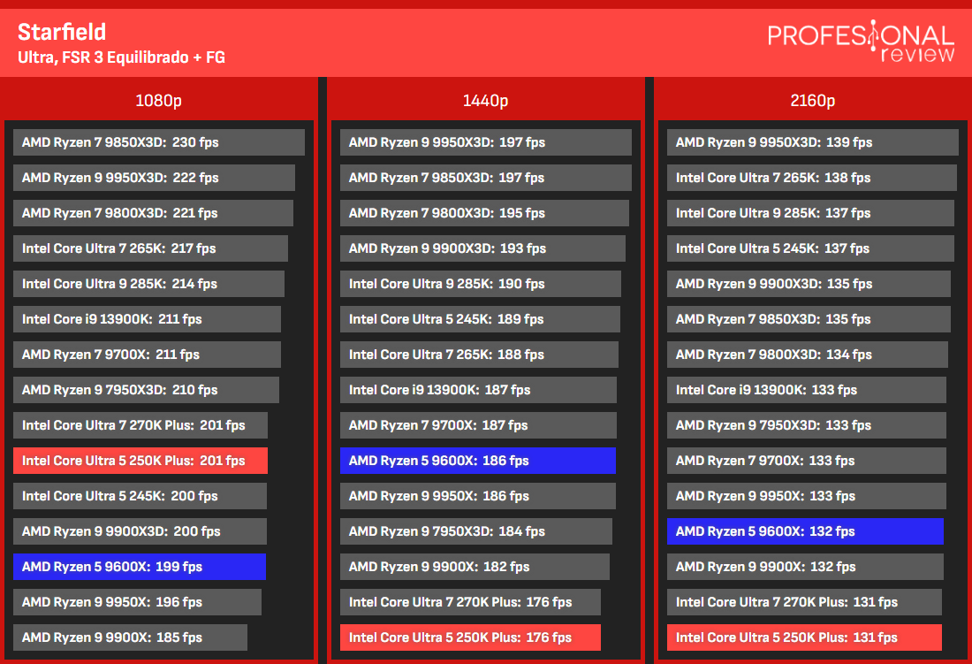Select the AMD Ryzen 9 7950X3D 210 fps bar
This screenshot has width=972, height=664.
(147, 389)
